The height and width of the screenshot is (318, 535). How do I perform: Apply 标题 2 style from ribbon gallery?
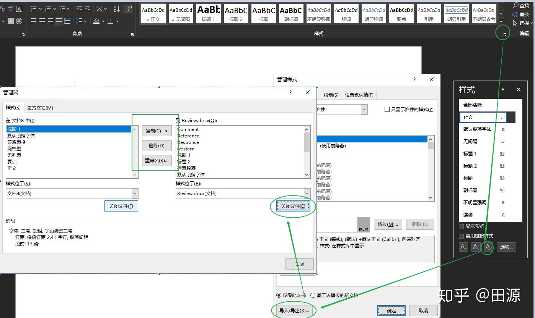click(x=236, y=14)
